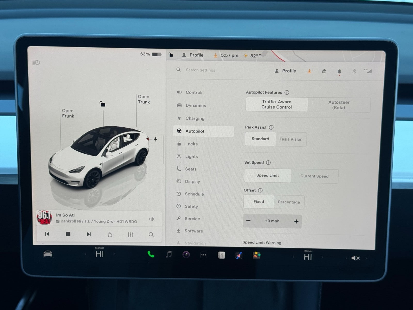413x310 pixels.
Task: Tap the HomeLink garage icon
Action: click(324, 71)
